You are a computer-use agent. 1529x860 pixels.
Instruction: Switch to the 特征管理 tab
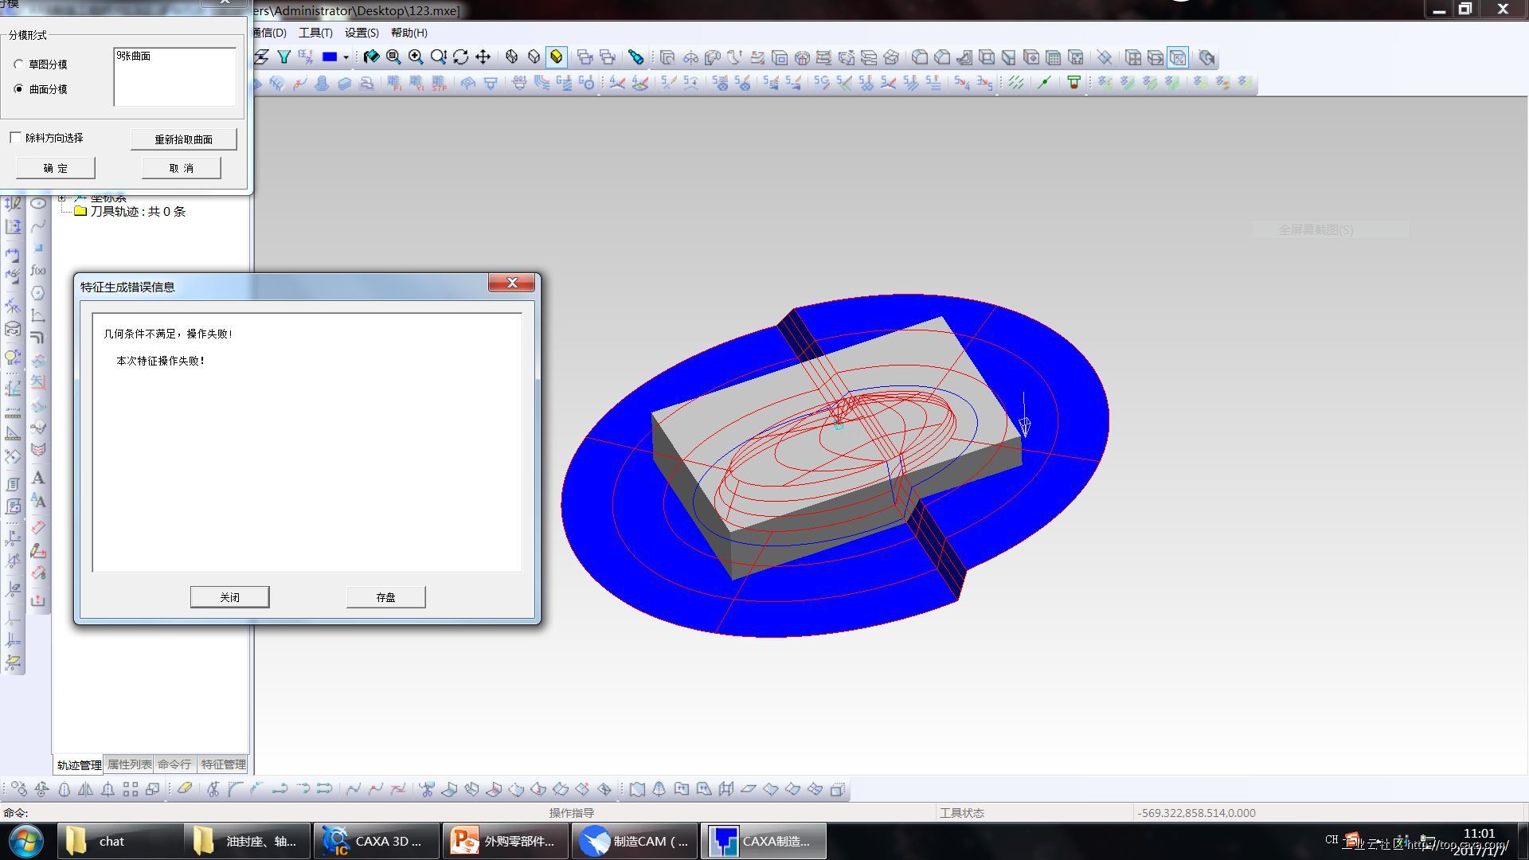tap(223, 764)
